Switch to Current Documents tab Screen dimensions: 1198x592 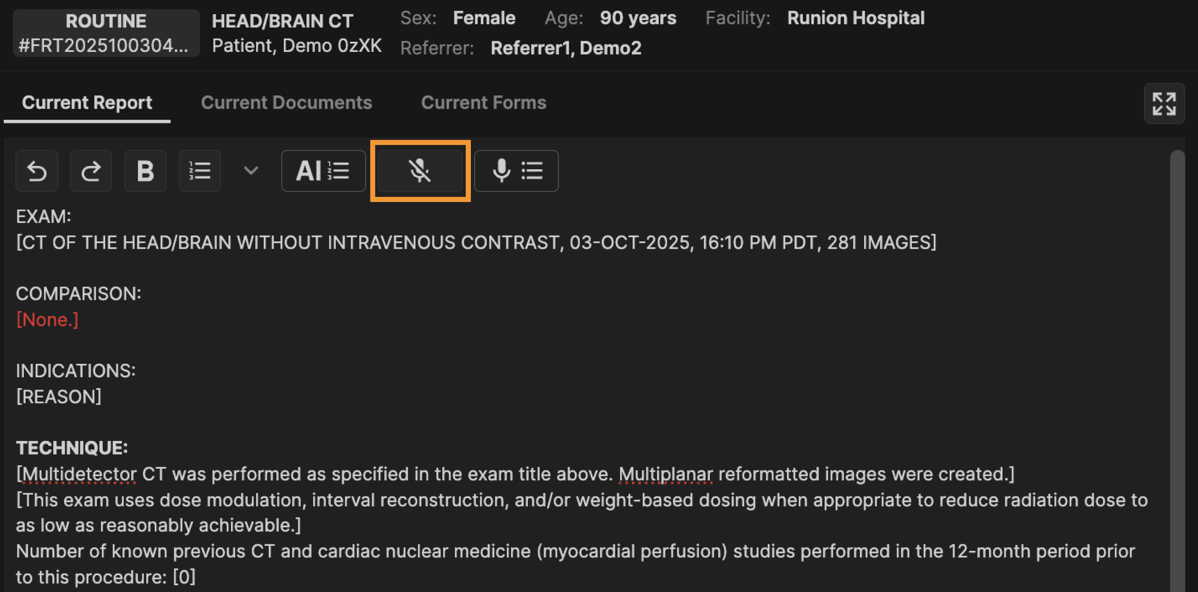point(286,102)
